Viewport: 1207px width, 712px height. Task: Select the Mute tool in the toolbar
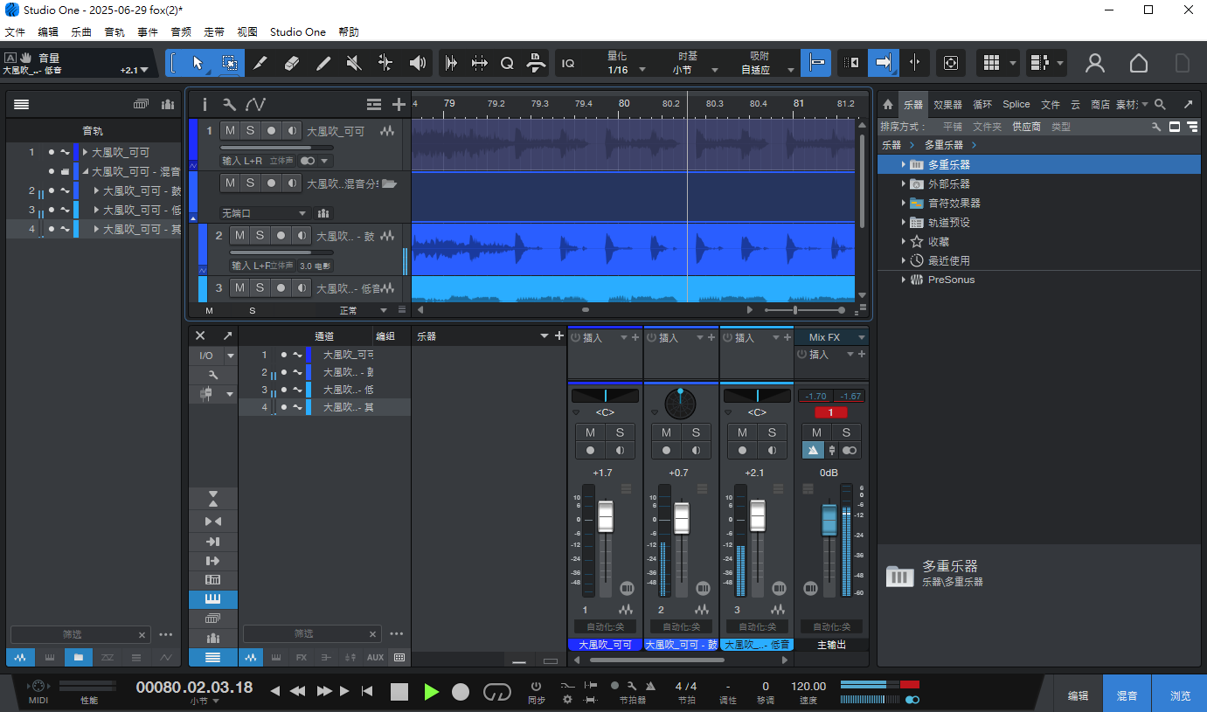[354, 63]
